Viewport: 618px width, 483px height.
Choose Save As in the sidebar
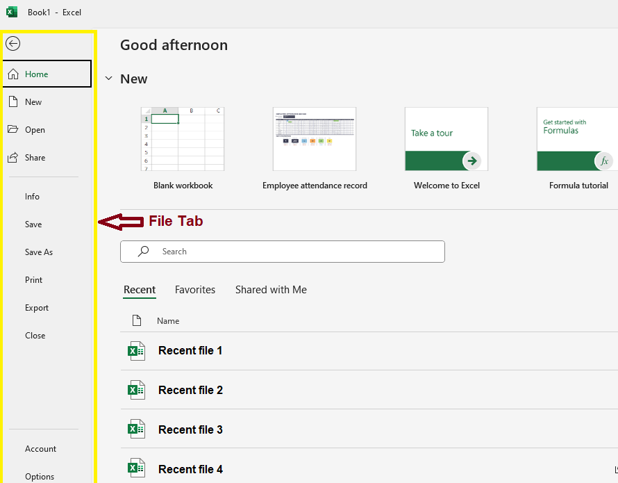coord(39,252)
